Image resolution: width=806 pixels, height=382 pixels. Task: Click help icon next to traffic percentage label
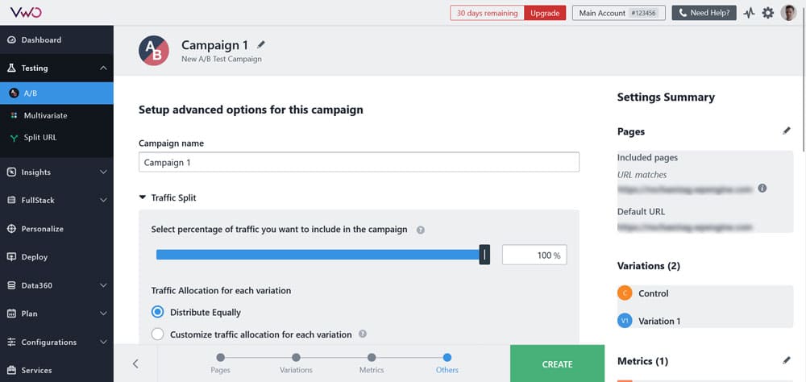pos(421,230)
